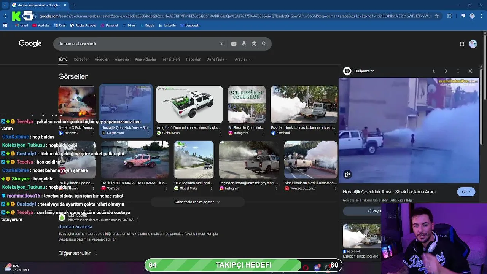Viewport: 487px width, 274px height.
Task: Open options for Global Maks Araç Üstü image
Action: (x=220, y=133)
